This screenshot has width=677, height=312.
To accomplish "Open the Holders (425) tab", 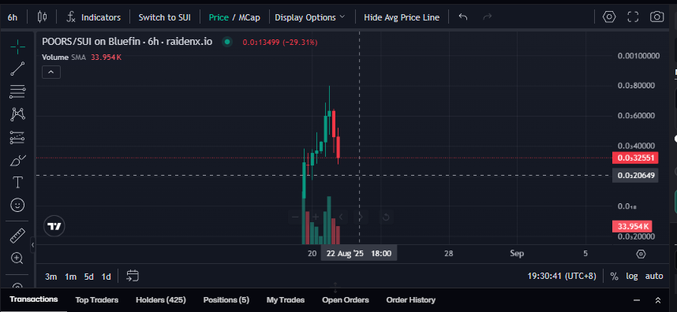I will 161,300.
